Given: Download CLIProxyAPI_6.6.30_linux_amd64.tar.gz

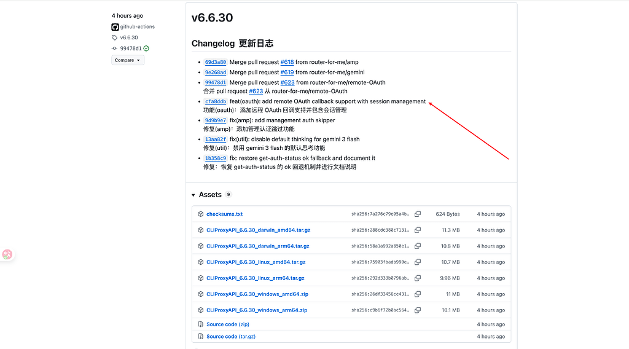Looking at the screenshot, I should point(256,262).
